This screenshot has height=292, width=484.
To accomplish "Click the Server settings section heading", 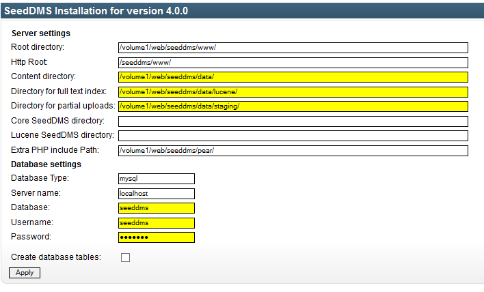I will tap(41, 33).
